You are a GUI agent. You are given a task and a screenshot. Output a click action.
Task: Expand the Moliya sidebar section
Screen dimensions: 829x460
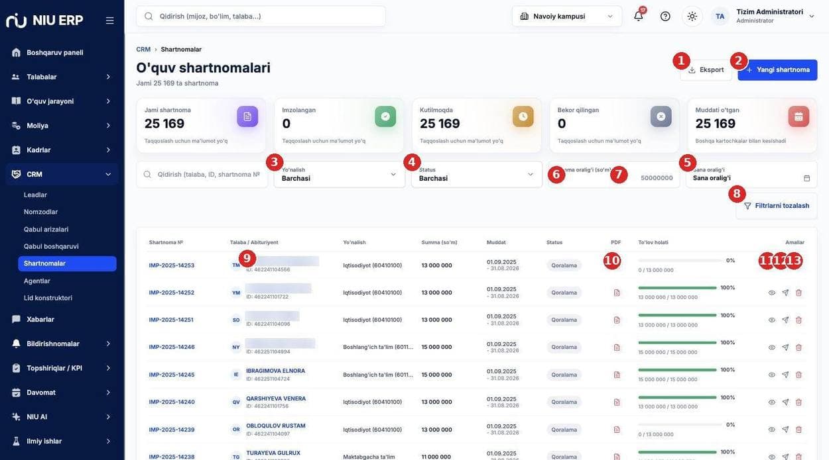click(62, 126)
